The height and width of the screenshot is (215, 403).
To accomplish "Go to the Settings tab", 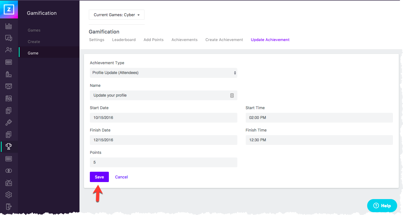I will click(97, 40).
